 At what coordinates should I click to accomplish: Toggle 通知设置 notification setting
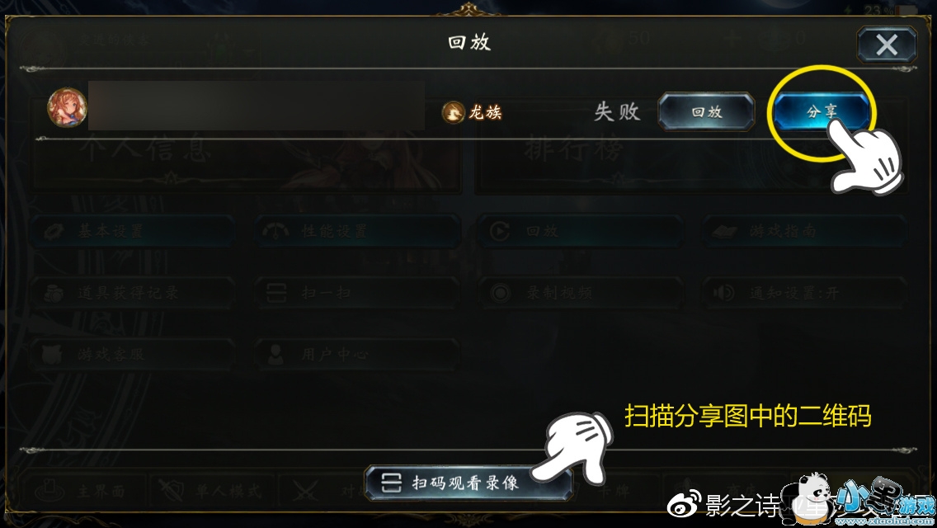point(805,292)
